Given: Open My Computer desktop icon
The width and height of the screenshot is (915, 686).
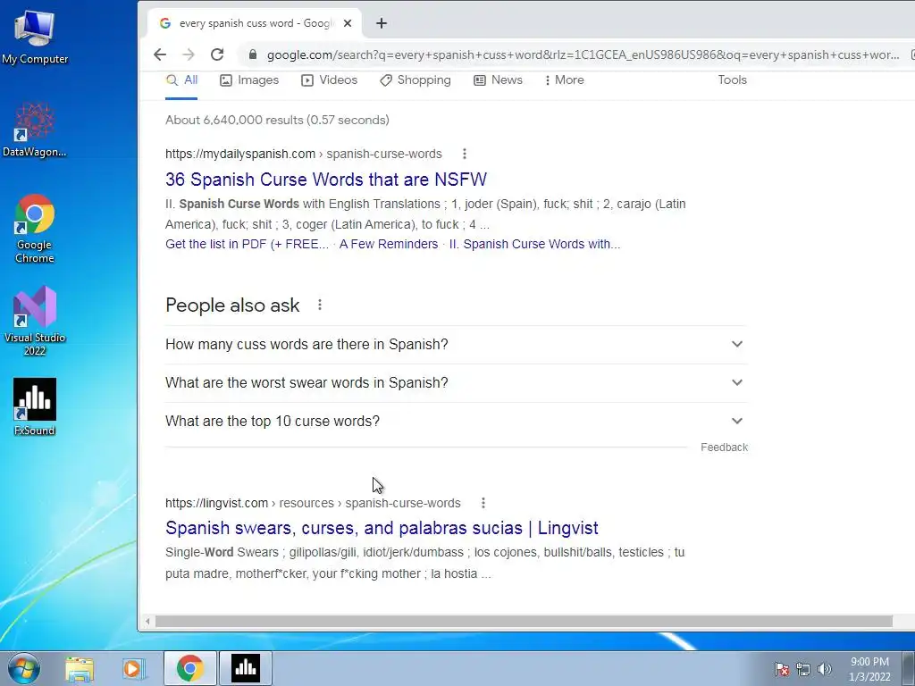Looking at the screenshot, I should [x=35, y=36].
